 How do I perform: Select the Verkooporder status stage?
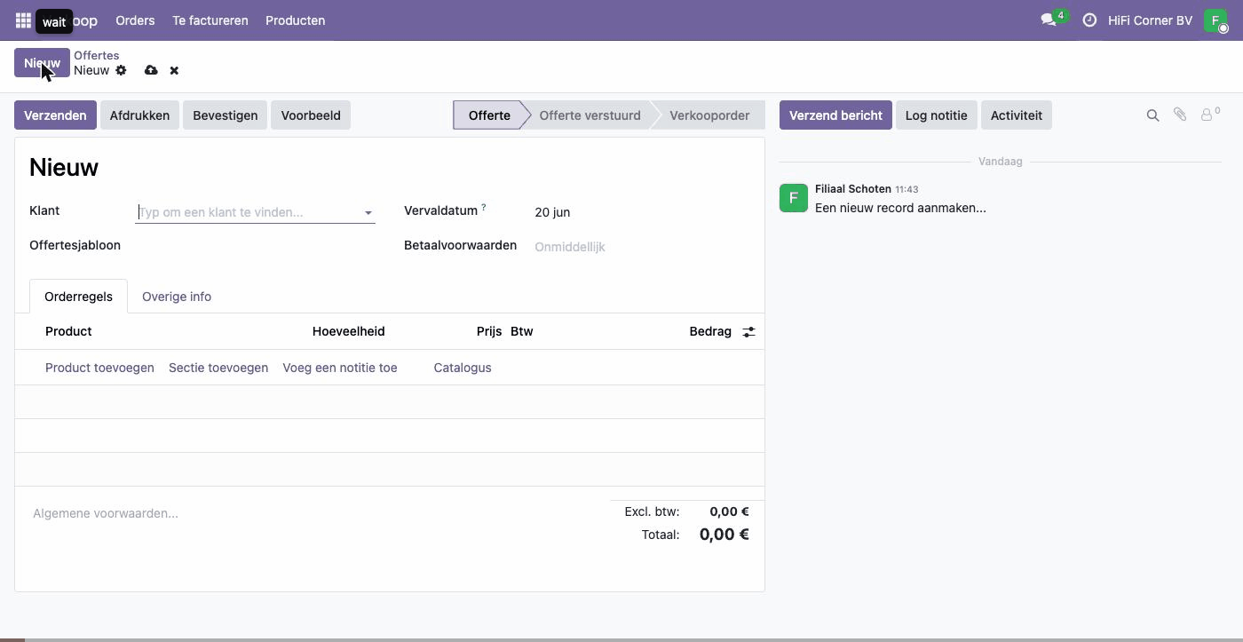[x=709, y=115]
